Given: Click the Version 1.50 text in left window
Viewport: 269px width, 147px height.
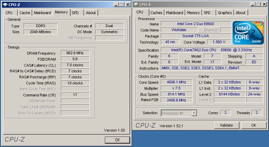Looking at the screenshot, I should tap(114, 130).
